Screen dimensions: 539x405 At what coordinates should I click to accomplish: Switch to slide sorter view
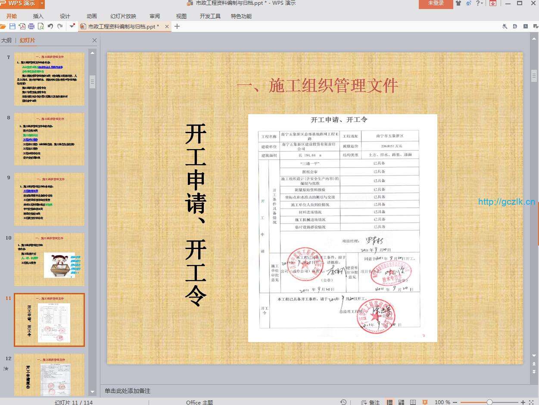(x=402, y=402)
